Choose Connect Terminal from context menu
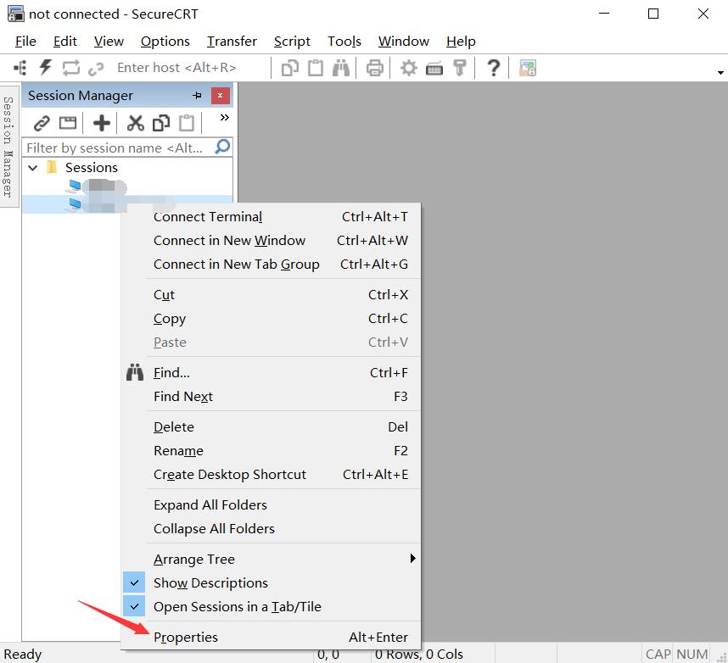 point(272,217)
